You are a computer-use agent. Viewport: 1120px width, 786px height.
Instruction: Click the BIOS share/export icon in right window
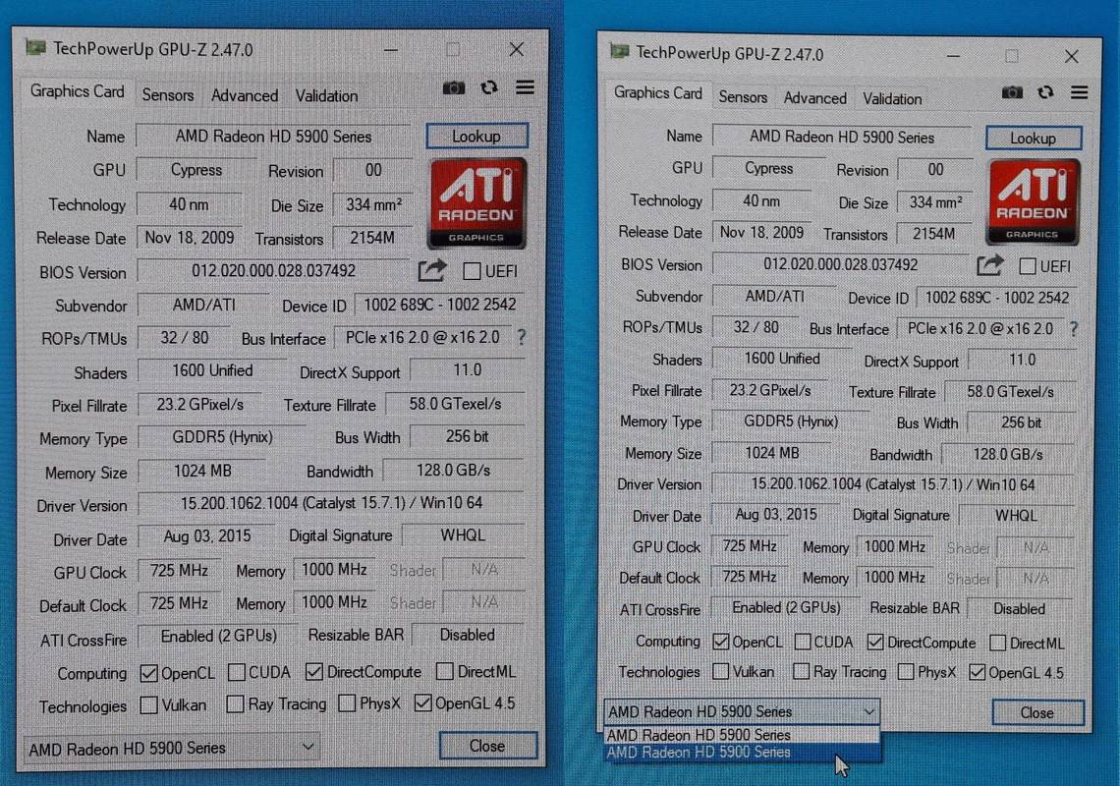pos(990,265)
